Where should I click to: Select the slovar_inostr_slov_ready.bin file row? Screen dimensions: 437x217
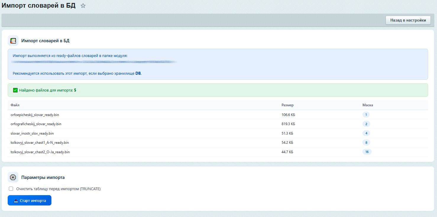[32, 133]
